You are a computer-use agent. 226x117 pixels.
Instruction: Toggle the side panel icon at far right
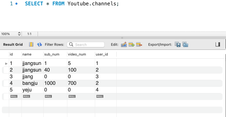218,44
